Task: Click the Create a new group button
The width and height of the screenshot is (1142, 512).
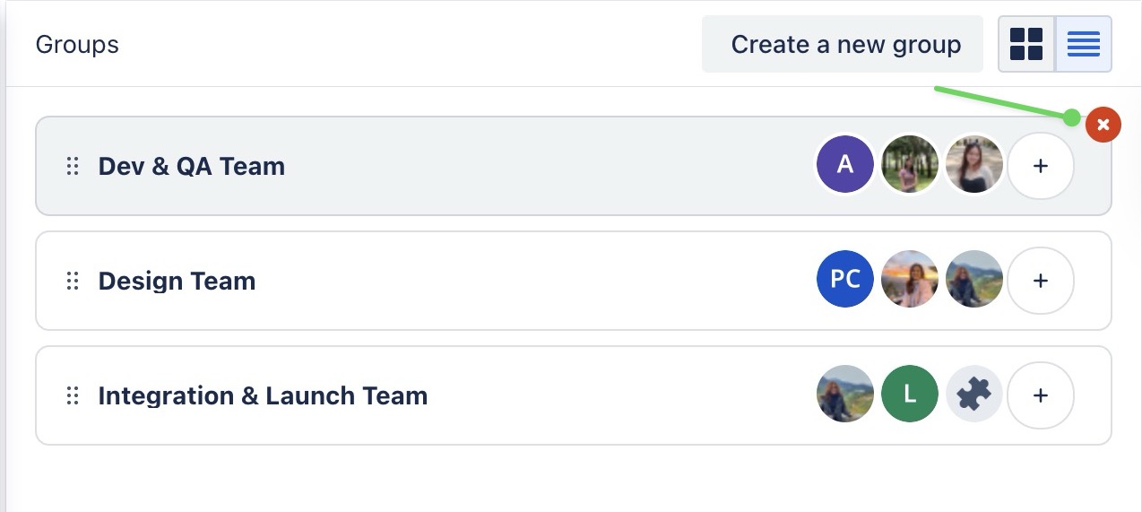Action: [845, 44]
